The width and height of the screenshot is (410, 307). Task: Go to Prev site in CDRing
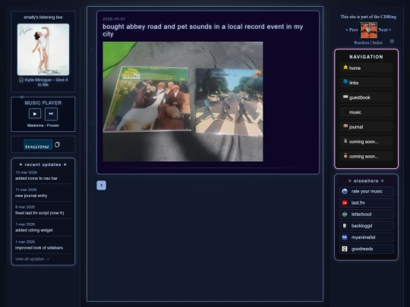352,30
